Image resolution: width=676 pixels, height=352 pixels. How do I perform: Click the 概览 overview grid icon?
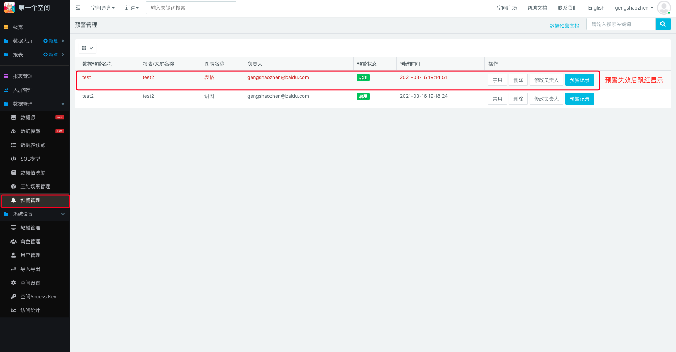click(x=6, y=27)
